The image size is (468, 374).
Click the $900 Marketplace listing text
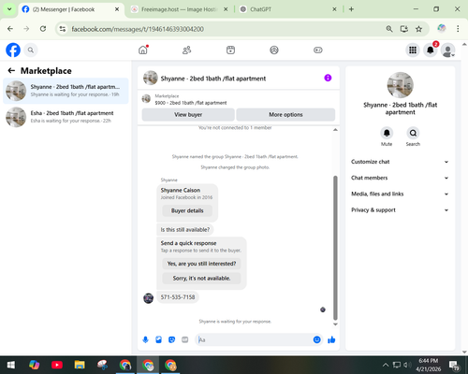[x=191, y=103]
